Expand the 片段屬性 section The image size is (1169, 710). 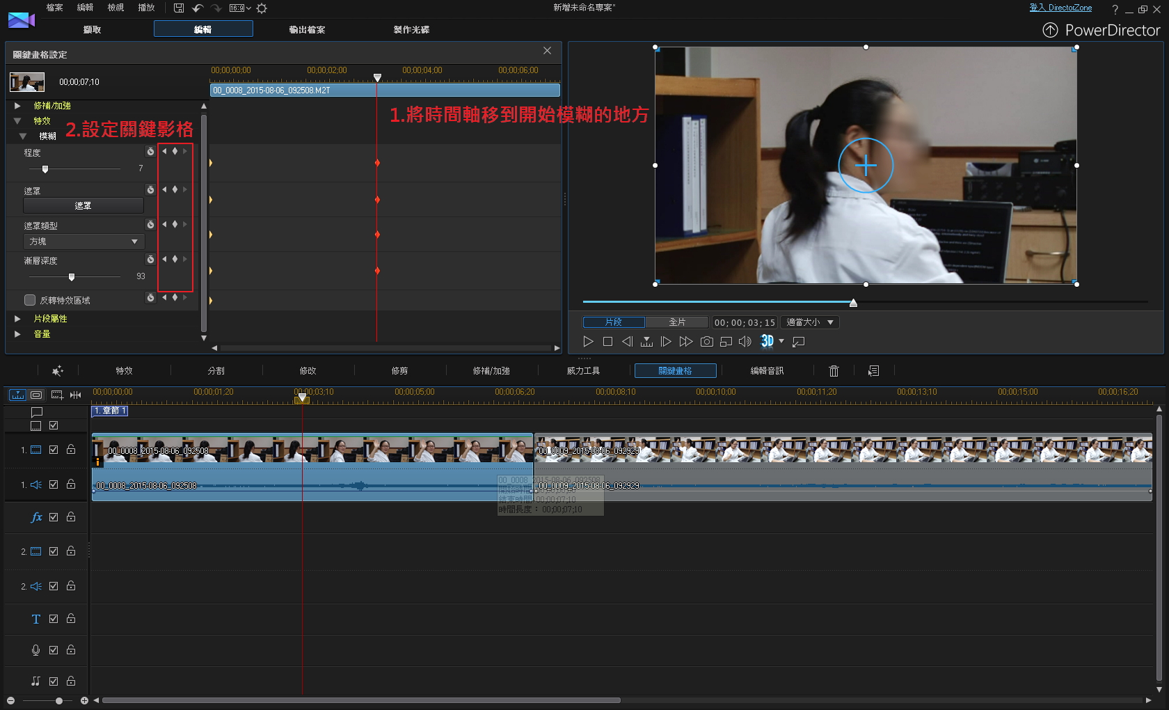click(x=17, y=319)
